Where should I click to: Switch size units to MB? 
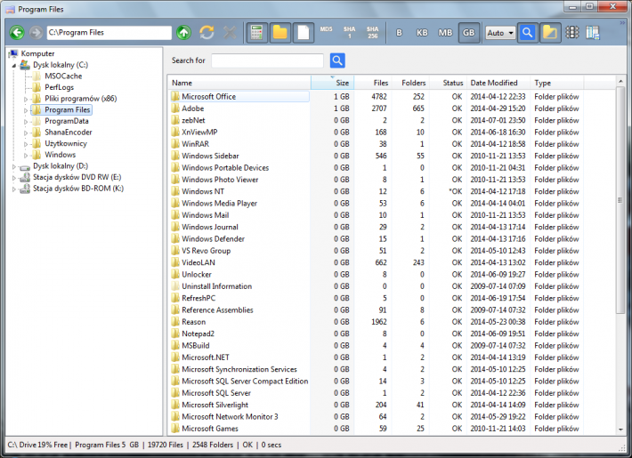pos(445,33)
